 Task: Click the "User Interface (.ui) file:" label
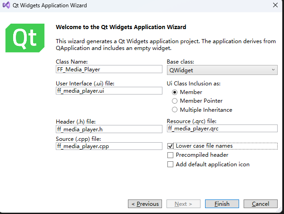tap(85, 84)
